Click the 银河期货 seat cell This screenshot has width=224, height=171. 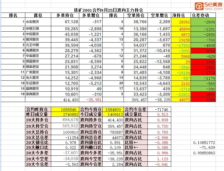coord(38,40)
